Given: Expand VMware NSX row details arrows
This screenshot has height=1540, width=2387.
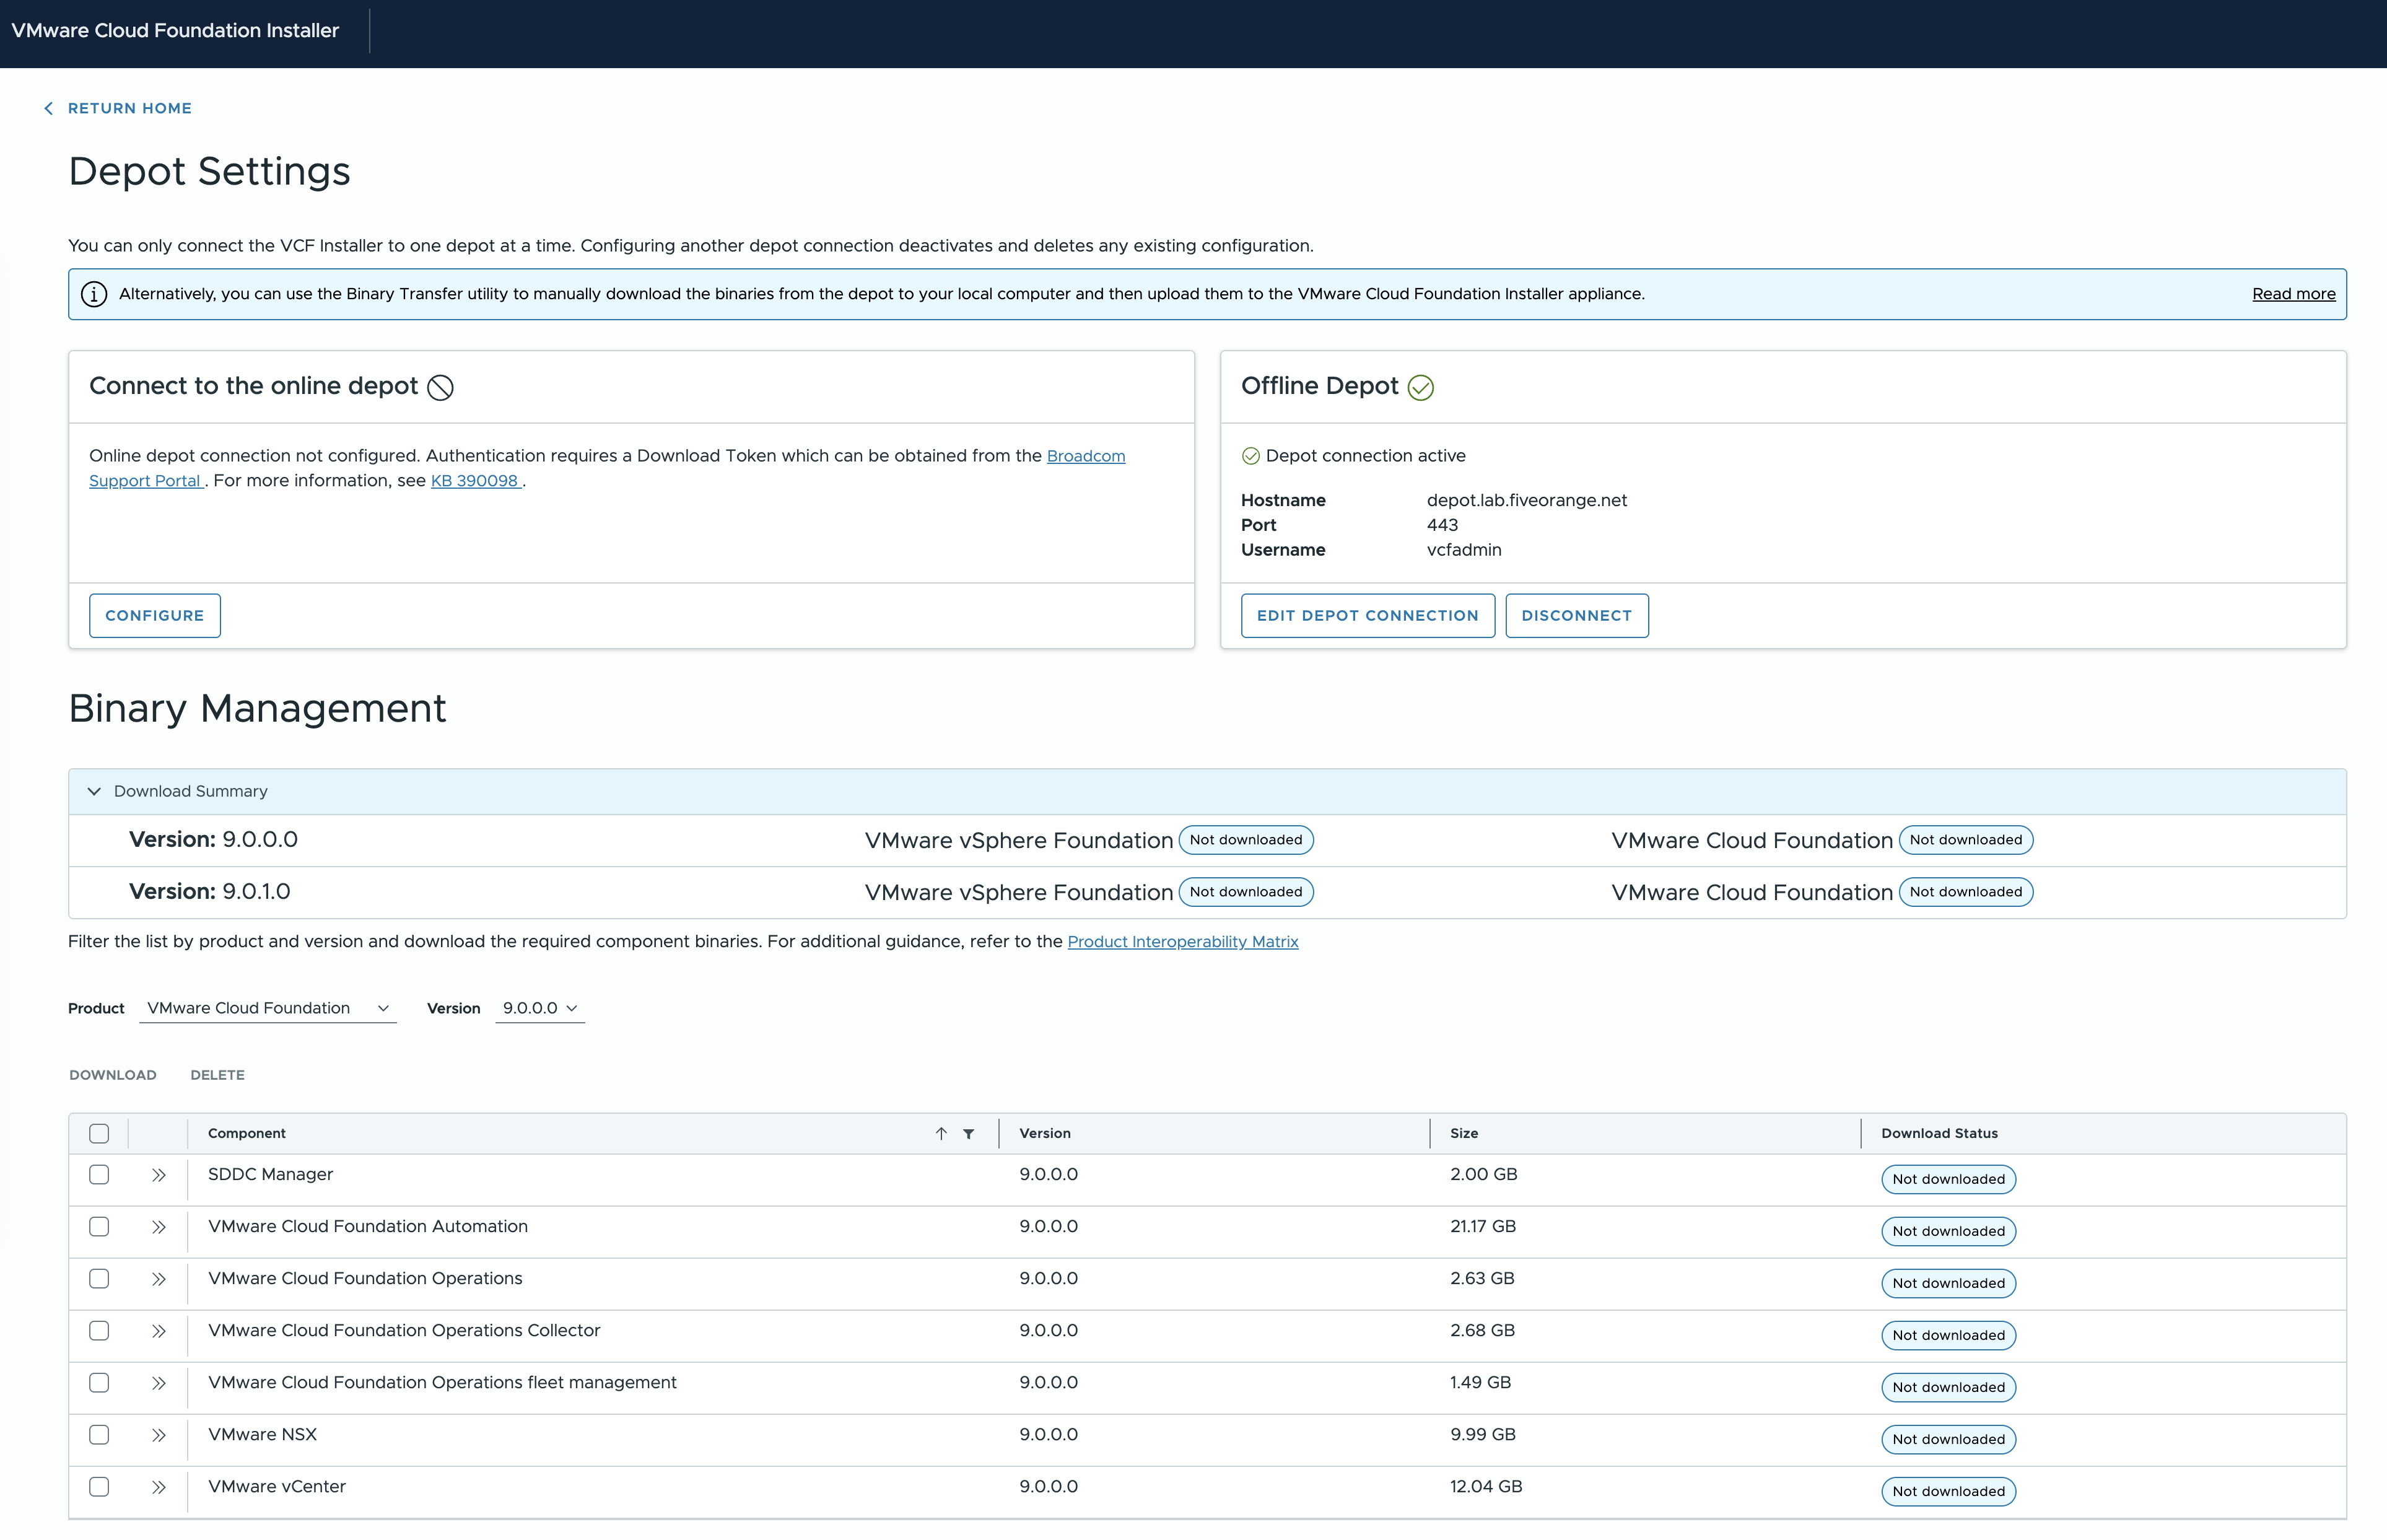Looking at the screenshot, I should tap(158, 1435).
